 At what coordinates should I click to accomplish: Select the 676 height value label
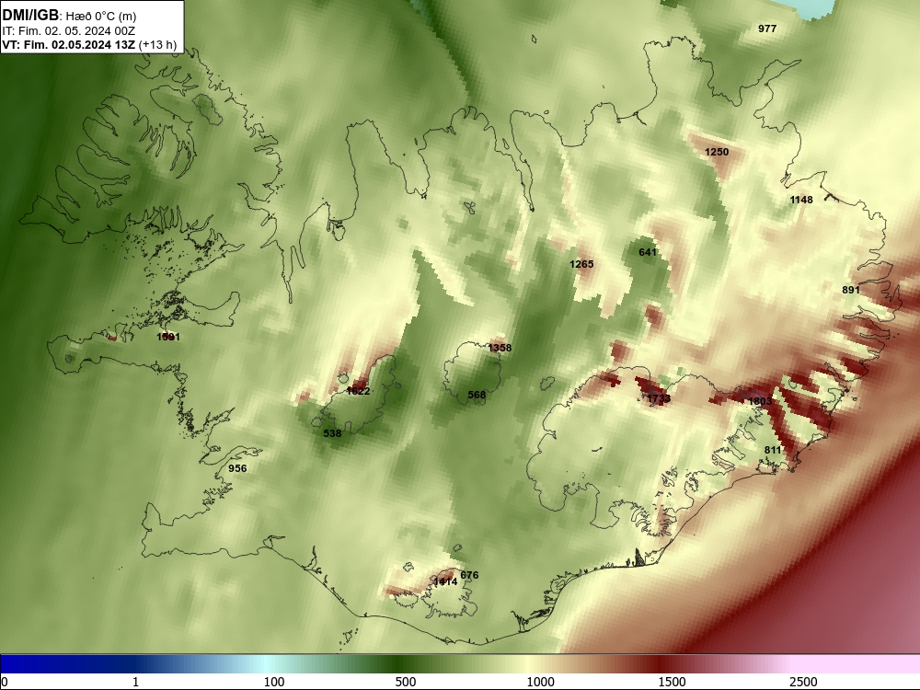[x=469, y=575]
